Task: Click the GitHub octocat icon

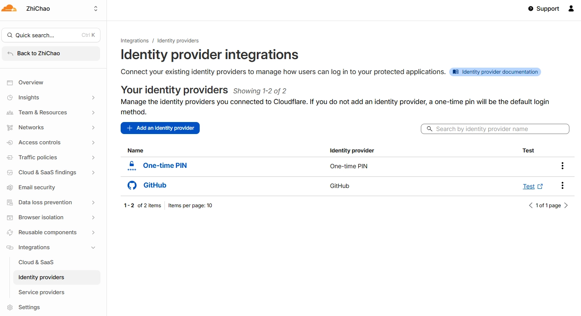Action: (132, 185)
